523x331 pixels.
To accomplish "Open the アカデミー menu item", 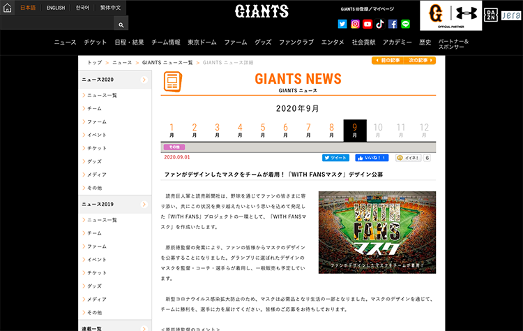I will (397, 42).
